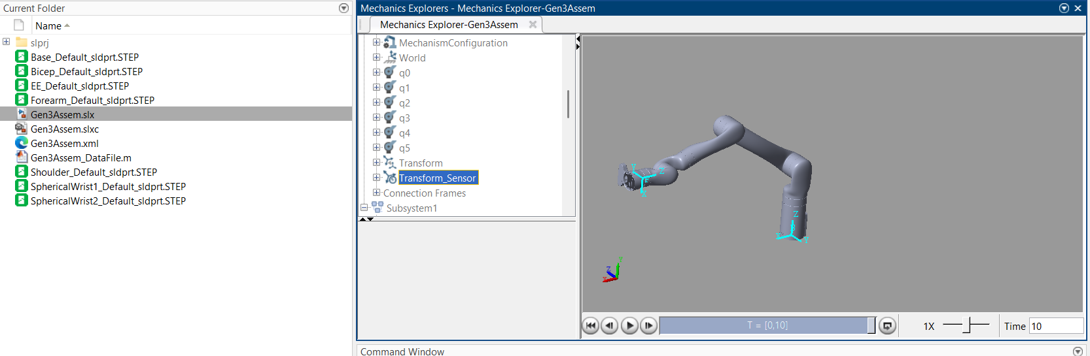
Task: Click the World frame icon
Action: pos(390,57)
